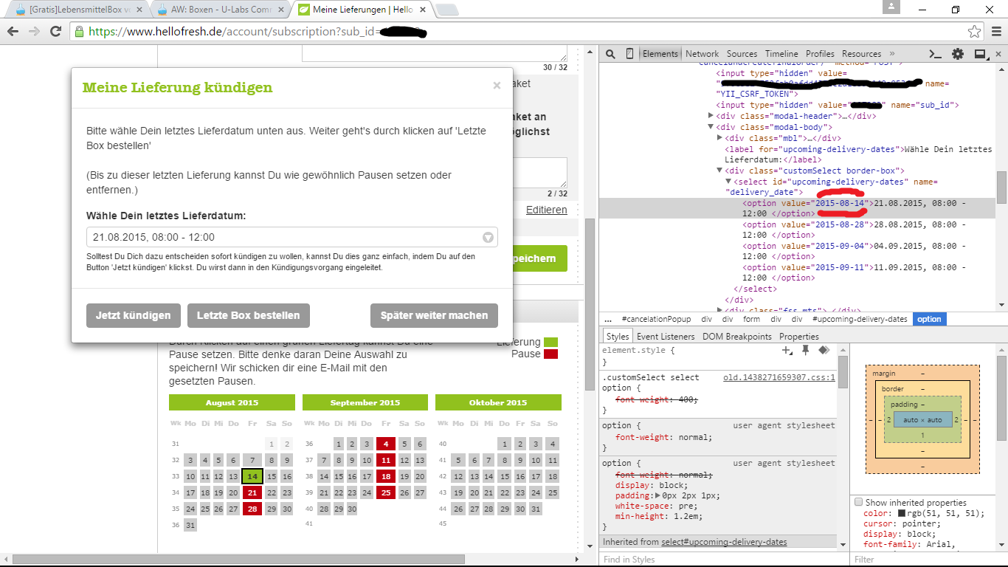Expand the modal-header div node
Viewport: 1008px width, 567px height.
[711, 116]
